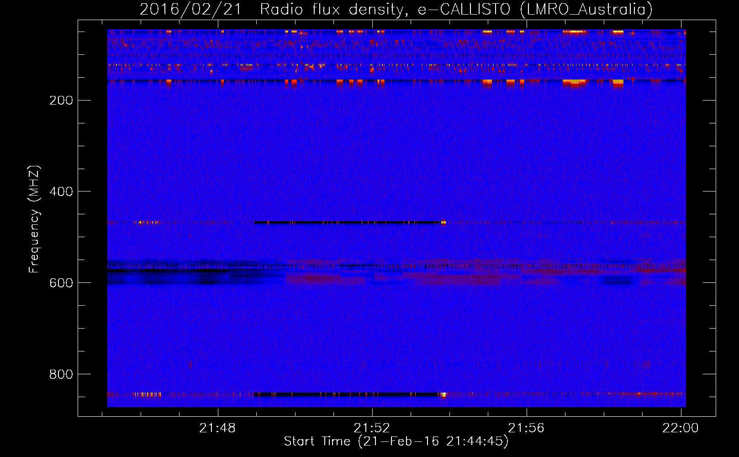This screenshot has height=457, width=739.
Task: Click the 21:52 time tick label
Action: (x=372, y=428)
